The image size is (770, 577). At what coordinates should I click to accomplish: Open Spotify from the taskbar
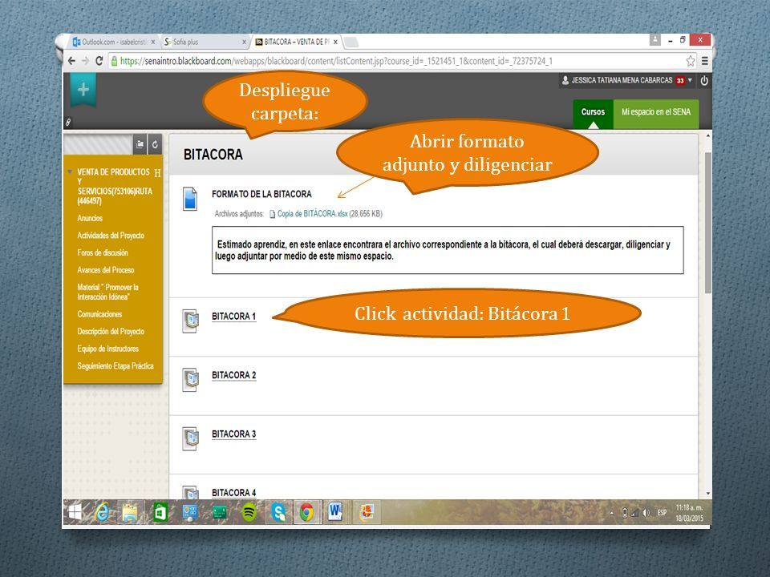tap(249, 513)
